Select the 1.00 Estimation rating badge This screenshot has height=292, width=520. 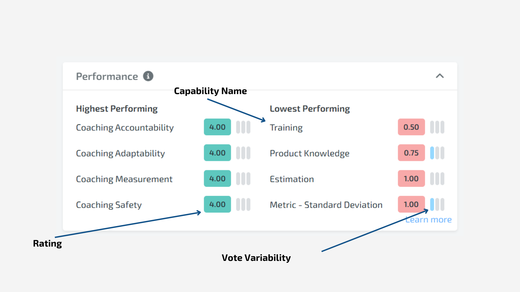click(x=411, y=178)
